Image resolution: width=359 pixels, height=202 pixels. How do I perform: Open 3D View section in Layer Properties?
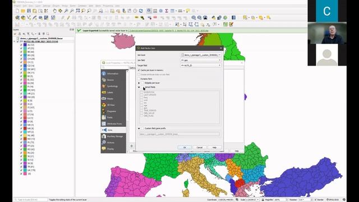click(x=113, y=105)
